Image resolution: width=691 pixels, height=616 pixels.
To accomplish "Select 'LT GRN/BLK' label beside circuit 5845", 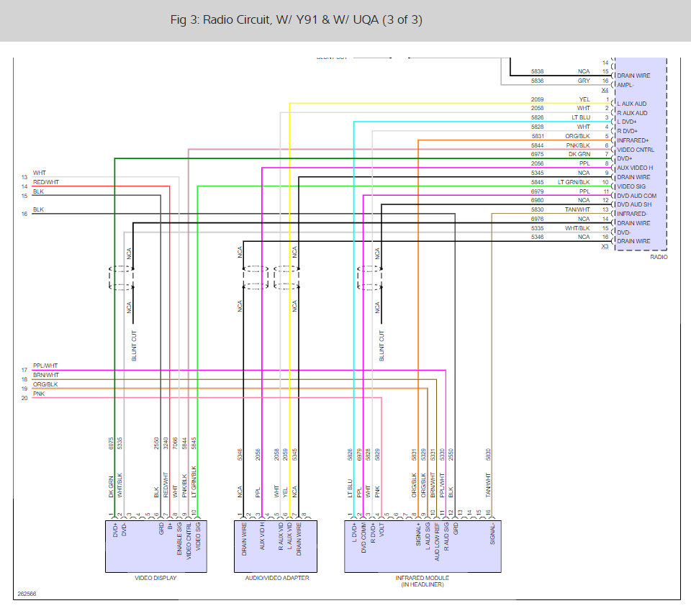I will pos(574,182).
